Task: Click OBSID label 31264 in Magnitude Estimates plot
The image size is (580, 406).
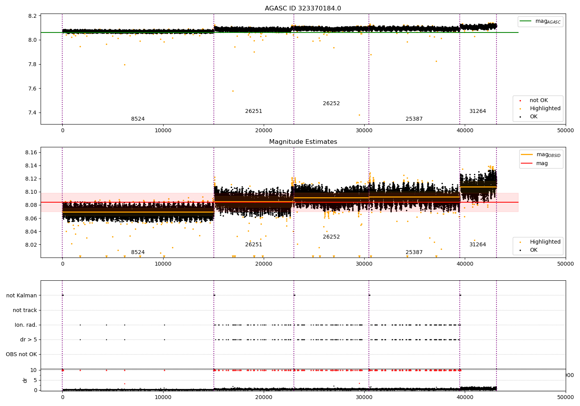Action: pos(478,245)
